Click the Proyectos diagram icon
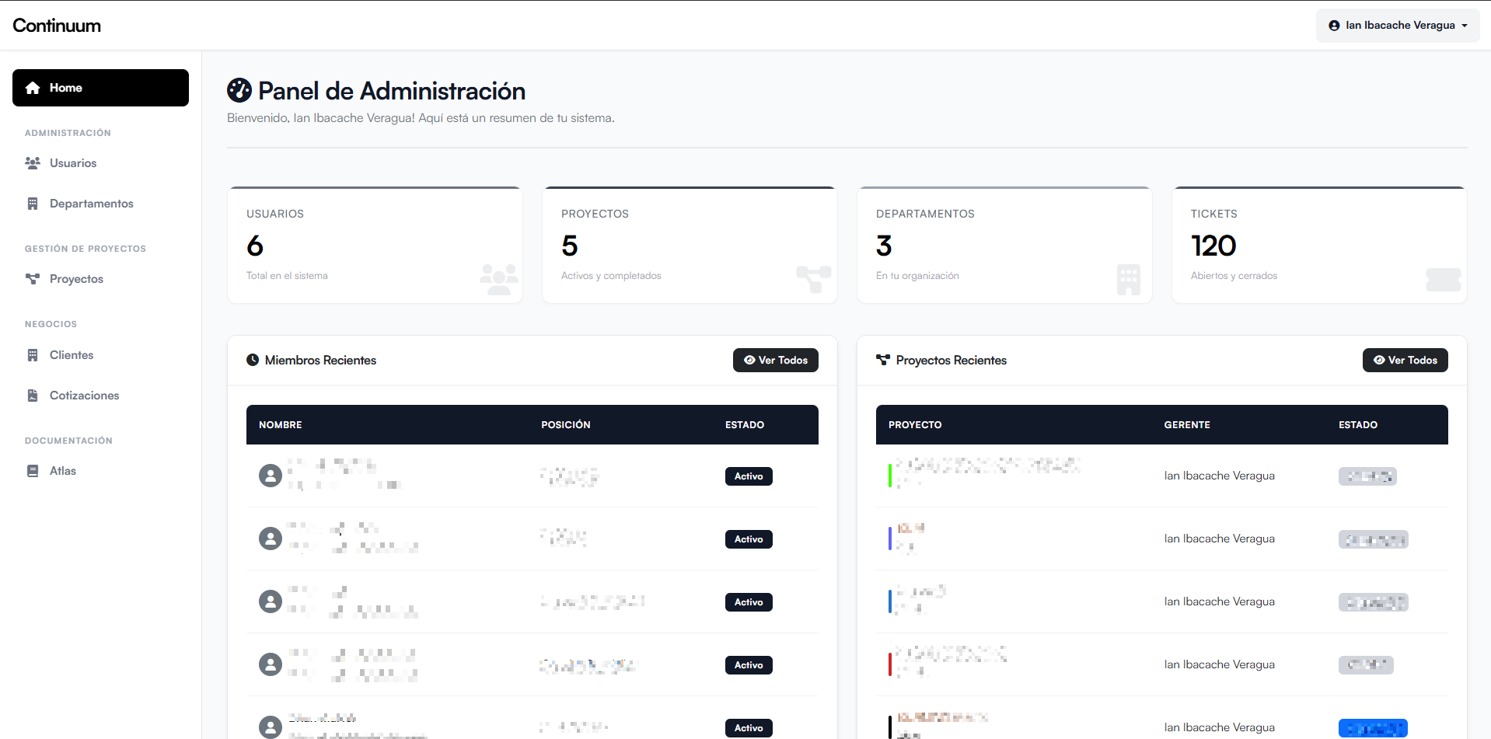Screen dimensions: 1491x739 pyautogui.click(x=33, y=279)
